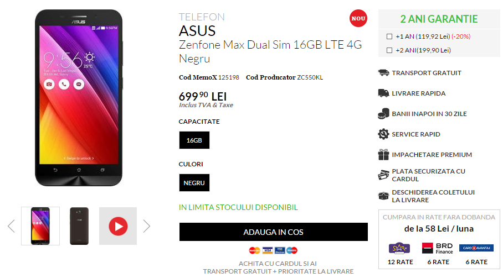Click the Impachetare Premium gift box icon
The width and height of the screenshot is (503, 278).
(383, 155)
